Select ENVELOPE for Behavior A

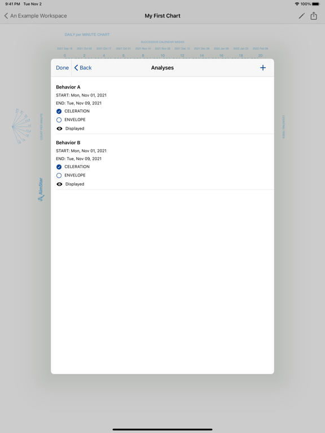pos(59,120)
